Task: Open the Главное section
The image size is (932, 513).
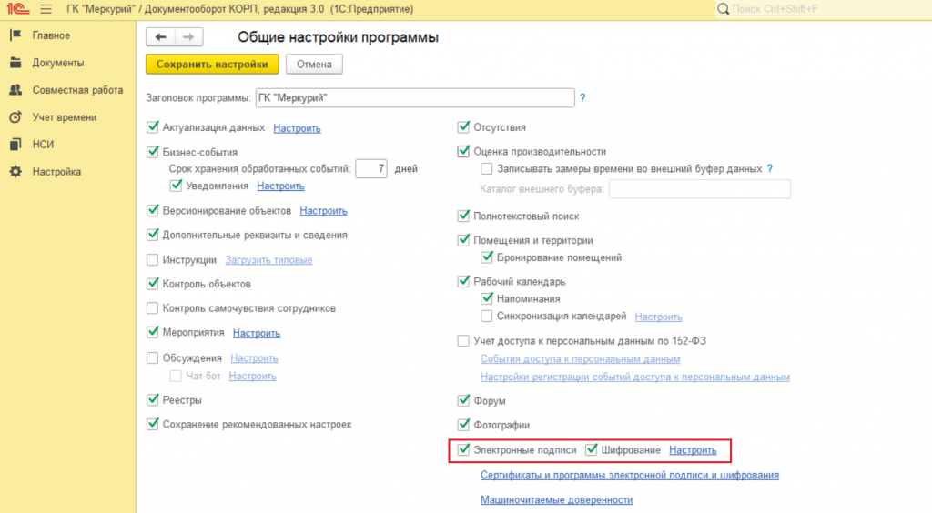Action: (51, 35)
